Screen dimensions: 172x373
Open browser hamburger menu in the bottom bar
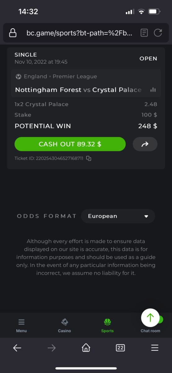155,348
